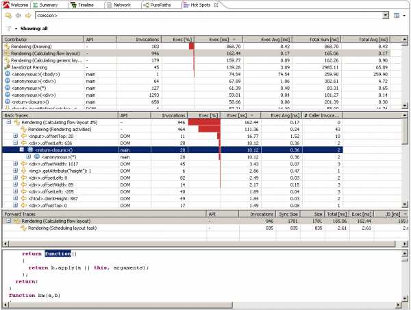
Task: Open the view layout icon at toolbar right
Action: pyautogui.click(x=397, y=14)
